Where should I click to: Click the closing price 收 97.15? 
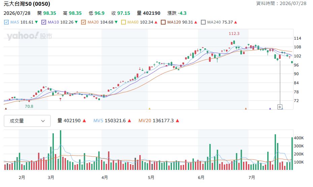(x=120, y=13)
